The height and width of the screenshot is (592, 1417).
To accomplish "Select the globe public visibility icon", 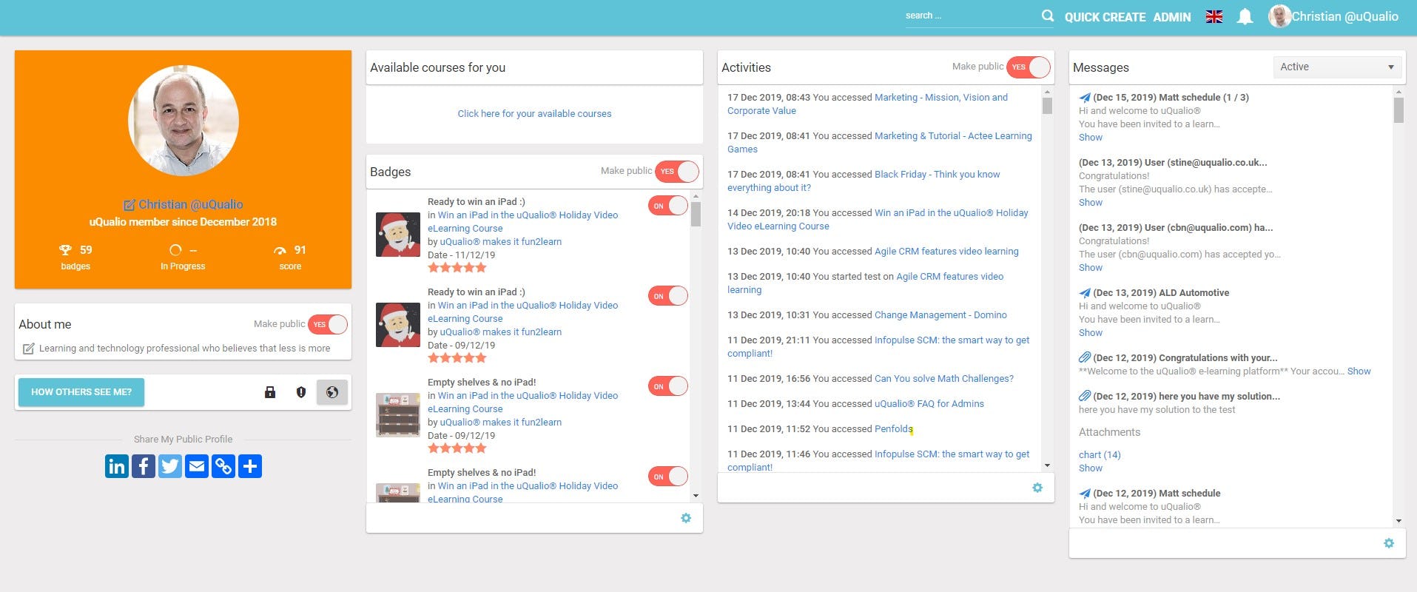I will tap(332, 392).
